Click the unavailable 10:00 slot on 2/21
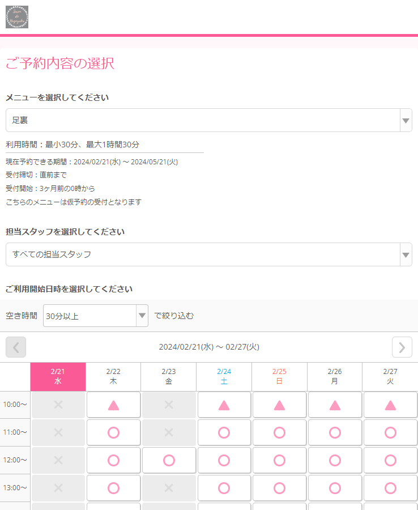The image size is (418, 510). coord(58,405)
